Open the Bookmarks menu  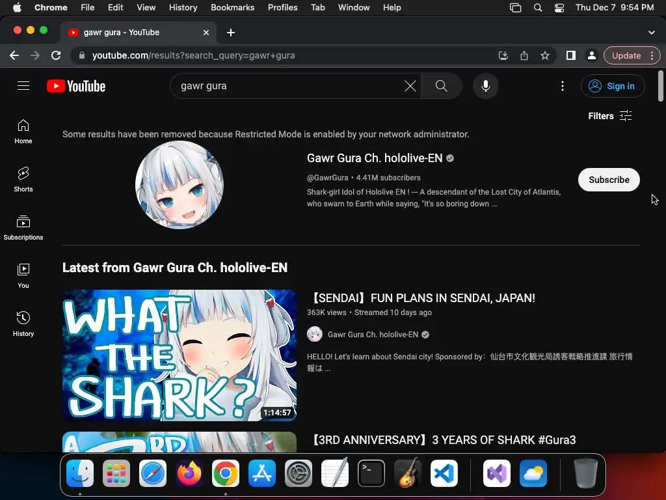pyautogui.click(x=232, y=7)
